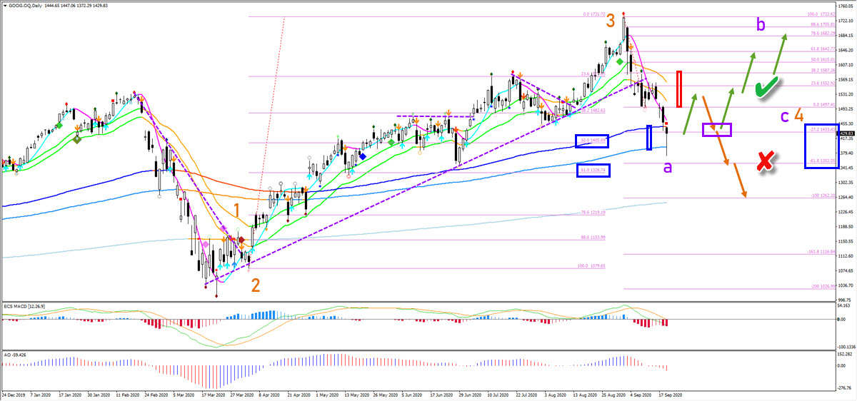Select the Fibonacci label 100.0 1079.65
The height and width of the screenshot is (401, 857).
591,266
